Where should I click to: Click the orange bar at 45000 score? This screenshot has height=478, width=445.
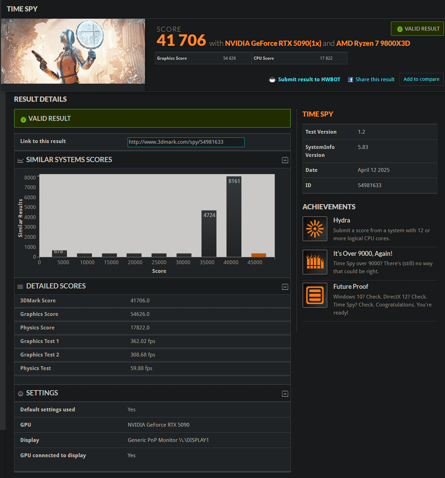click(x=259, y=255)
